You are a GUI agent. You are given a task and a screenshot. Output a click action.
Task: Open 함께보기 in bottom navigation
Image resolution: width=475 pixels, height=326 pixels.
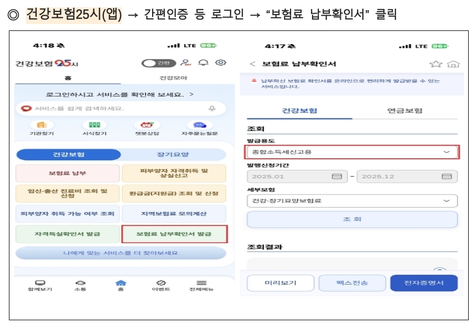click(x=40, y=286)
